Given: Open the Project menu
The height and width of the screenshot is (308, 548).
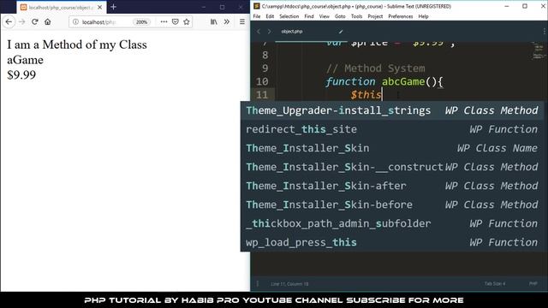Looking at the screenshot, I should (x=375, y=16).
